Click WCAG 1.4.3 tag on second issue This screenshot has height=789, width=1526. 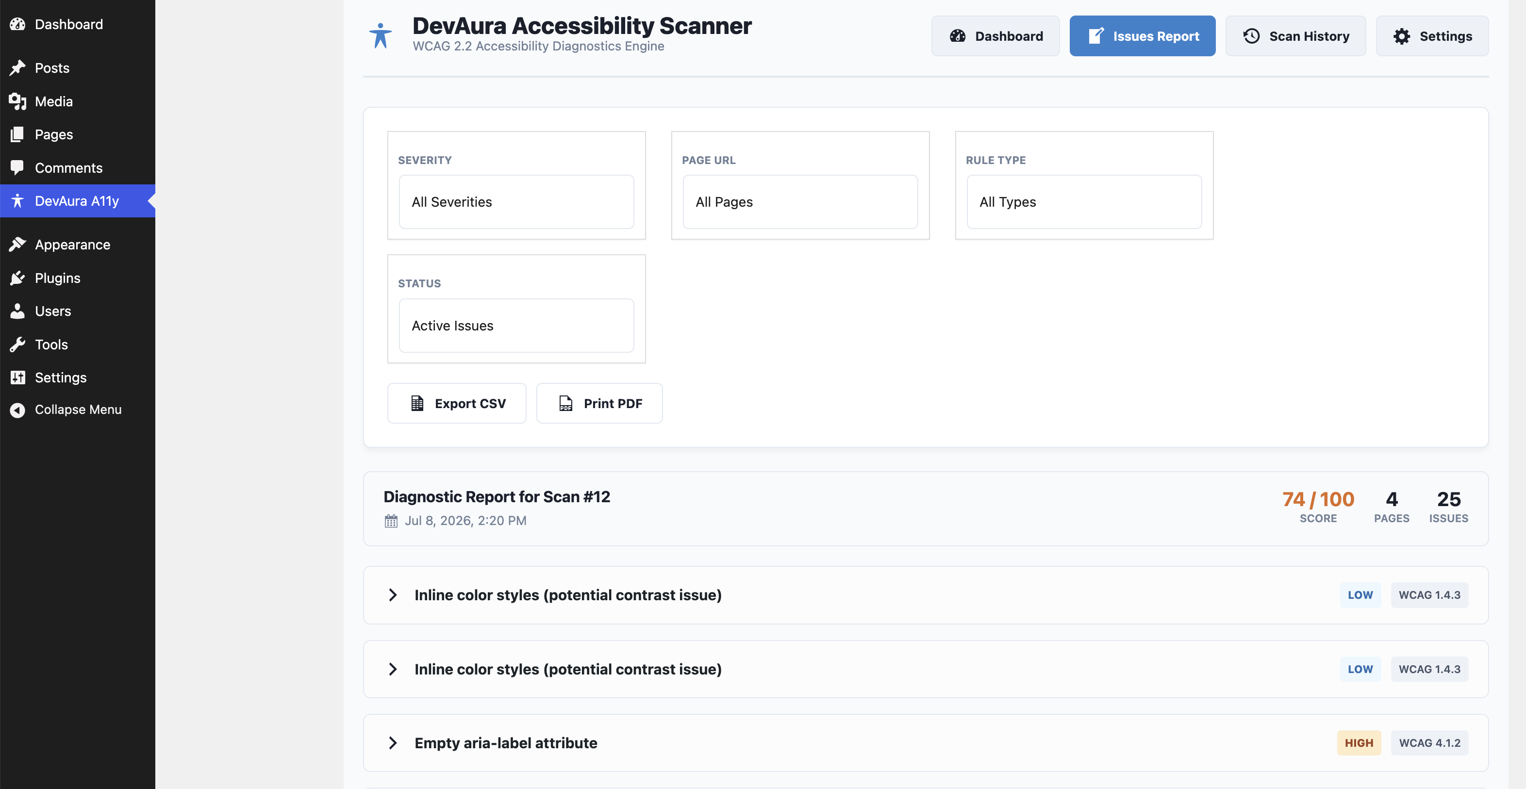[x=1429, y=669]
